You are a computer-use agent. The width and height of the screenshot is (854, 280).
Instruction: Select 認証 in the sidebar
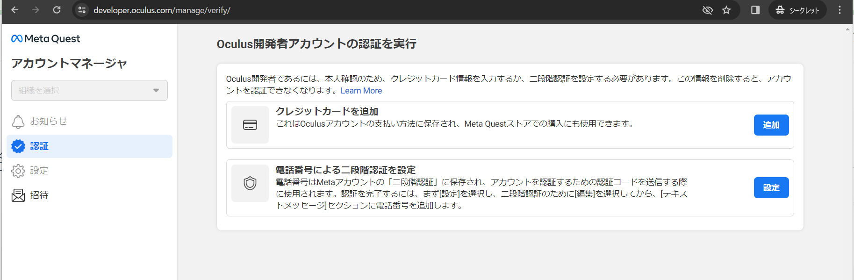pyautogui.click(x=39, y=146)
